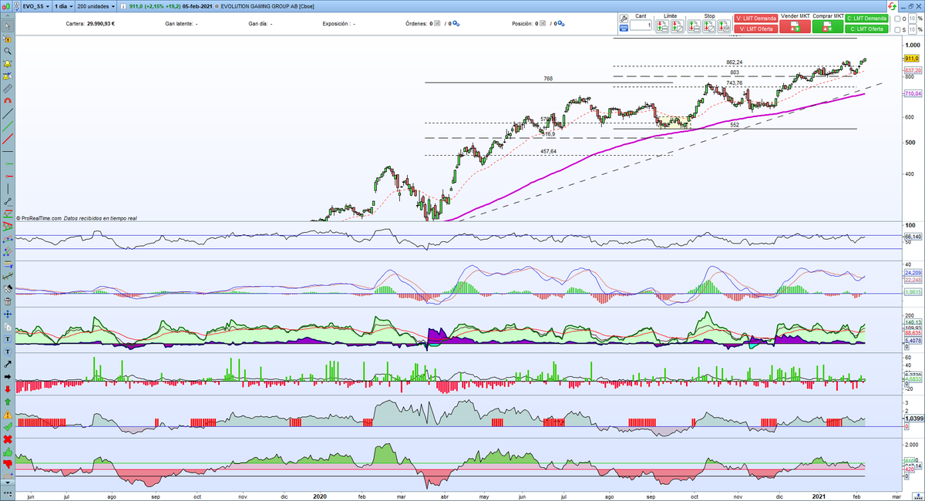Open instrument info icon before price
The height and width of the screenshot is (501, 925).
tap(123, 6)
